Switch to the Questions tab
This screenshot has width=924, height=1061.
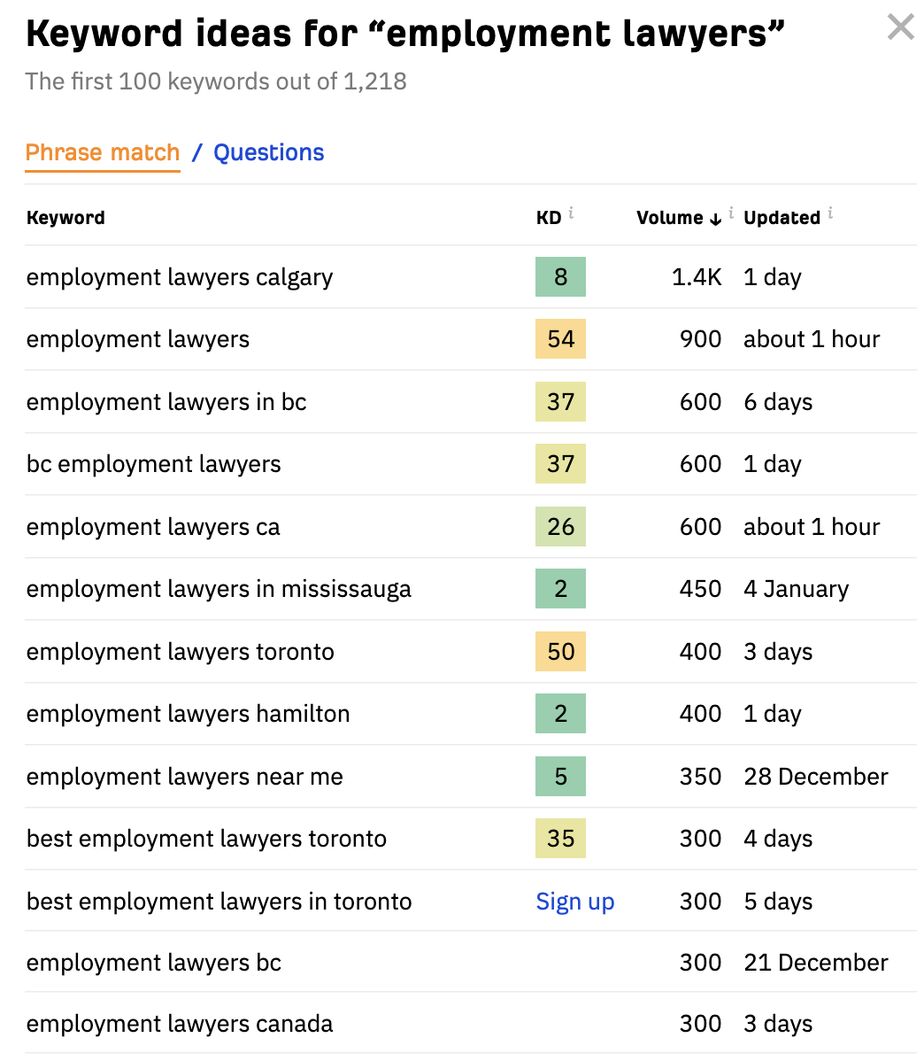pos(269,152)
